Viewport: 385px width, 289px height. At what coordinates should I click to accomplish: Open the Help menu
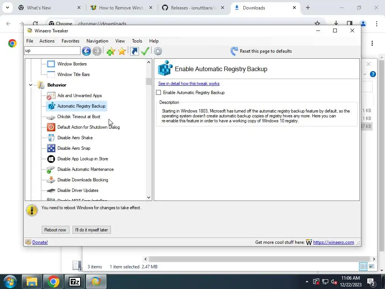tap(154, 41)
